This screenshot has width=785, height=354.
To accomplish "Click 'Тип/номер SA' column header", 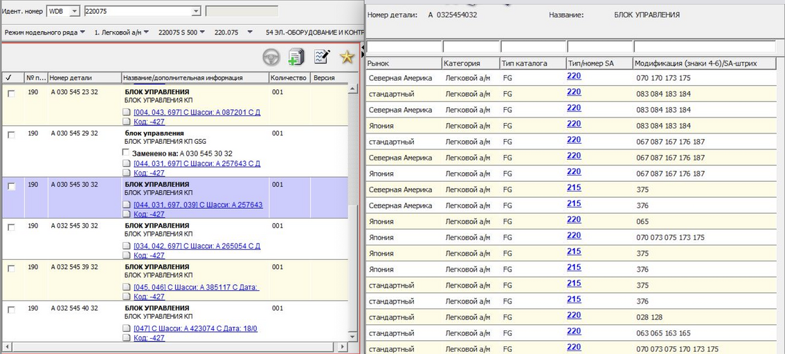I will click(x=599, y=64).
